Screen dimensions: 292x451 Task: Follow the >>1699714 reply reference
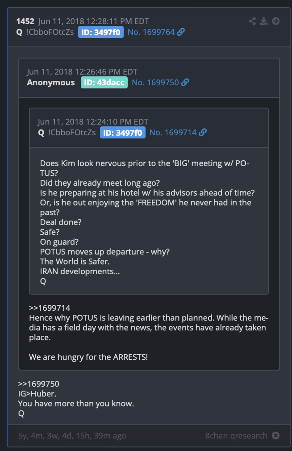pos(50,308)
